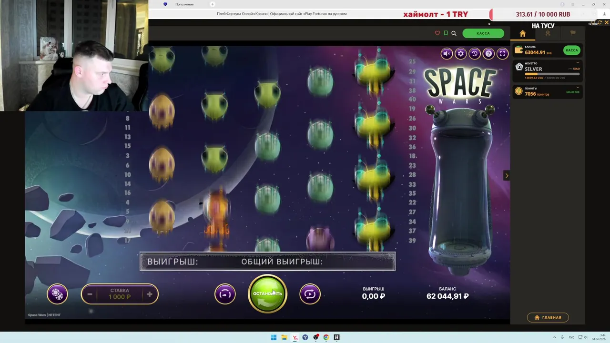This screenshot has height=343, width=610.
Task: Open the browser downloads arrow
Action: pos(604,14)
